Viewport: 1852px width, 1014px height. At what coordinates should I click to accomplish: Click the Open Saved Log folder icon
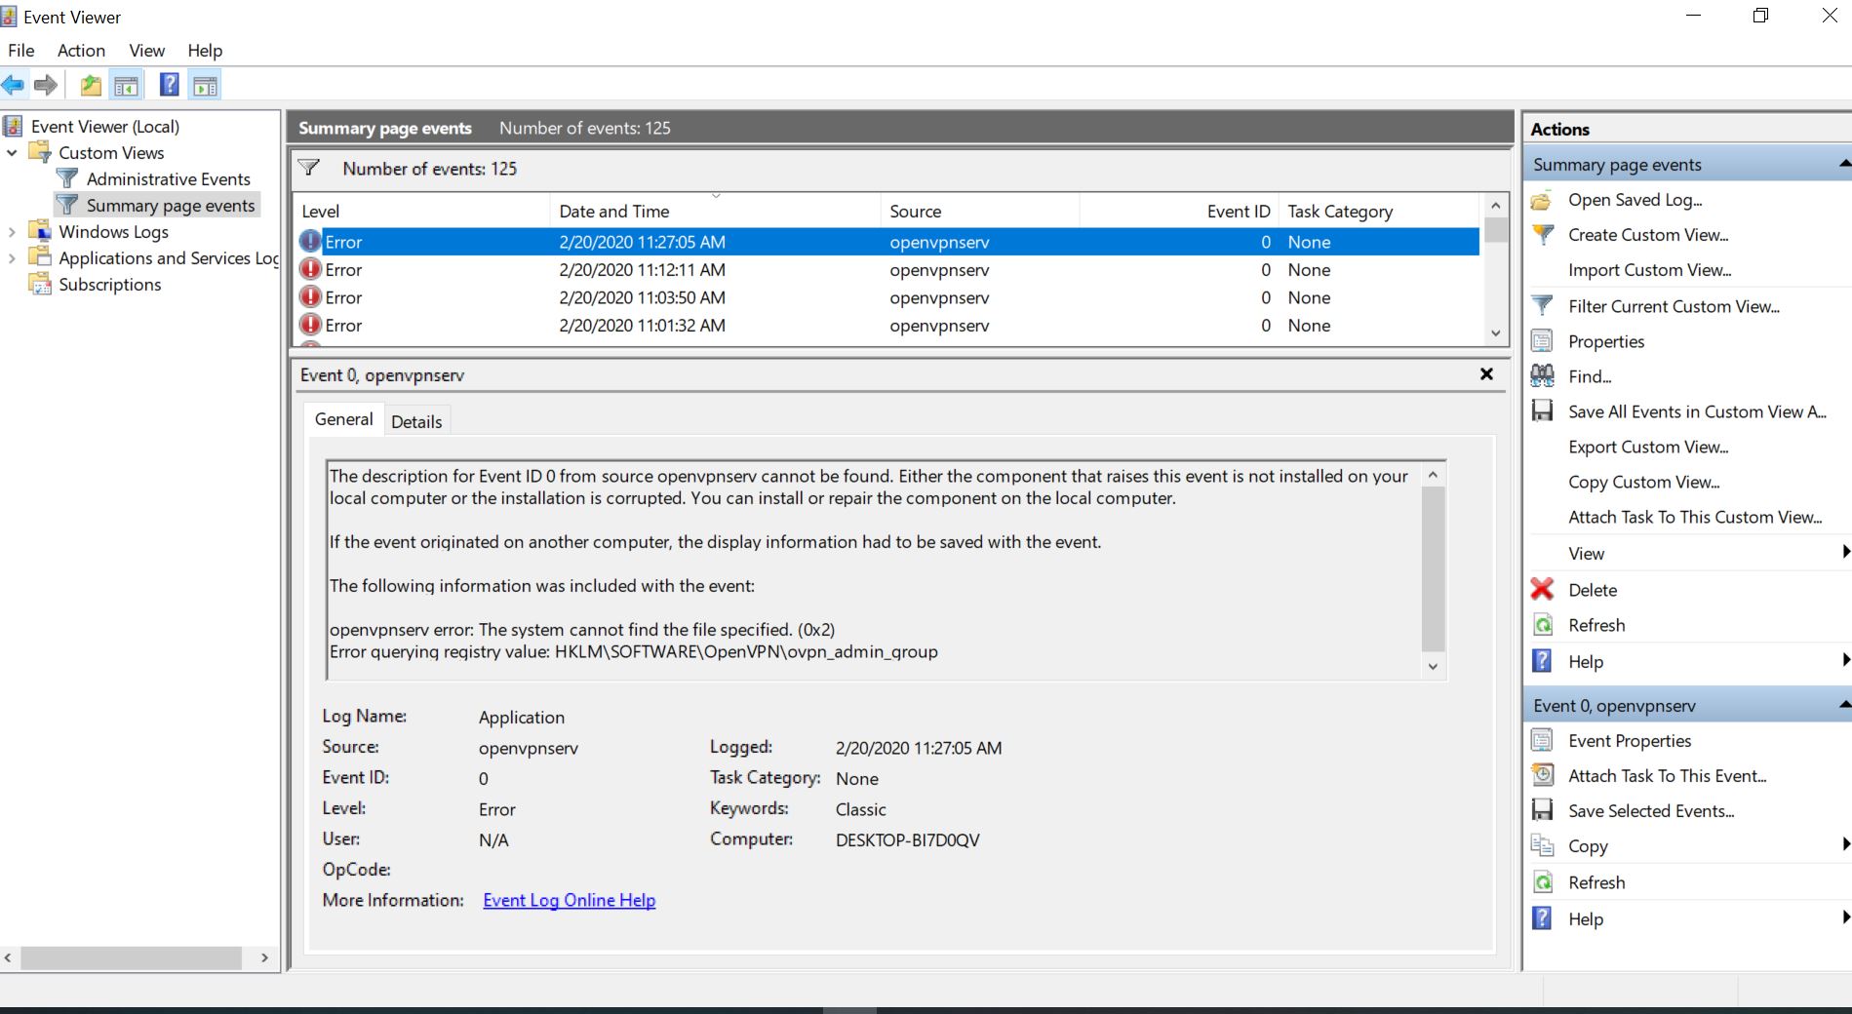tap(1542, 201)
